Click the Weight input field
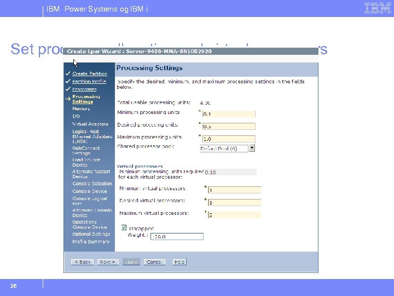 click(177, 237)
